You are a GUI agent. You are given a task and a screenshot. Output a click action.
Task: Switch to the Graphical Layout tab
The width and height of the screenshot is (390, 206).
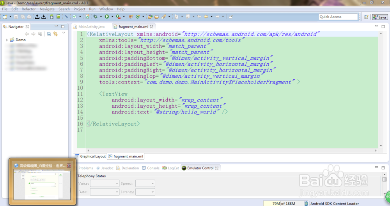coord(90,156)
